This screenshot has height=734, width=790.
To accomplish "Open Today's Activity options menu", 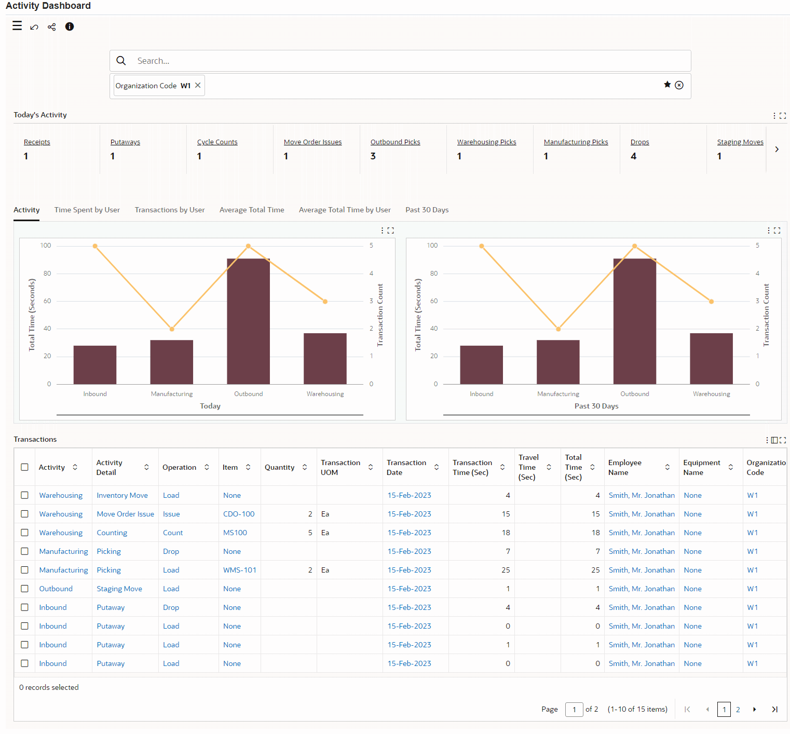I will (774, 116).
